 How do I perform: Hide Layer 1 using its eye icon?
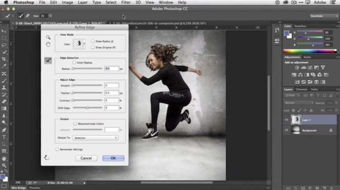(287, 119)
